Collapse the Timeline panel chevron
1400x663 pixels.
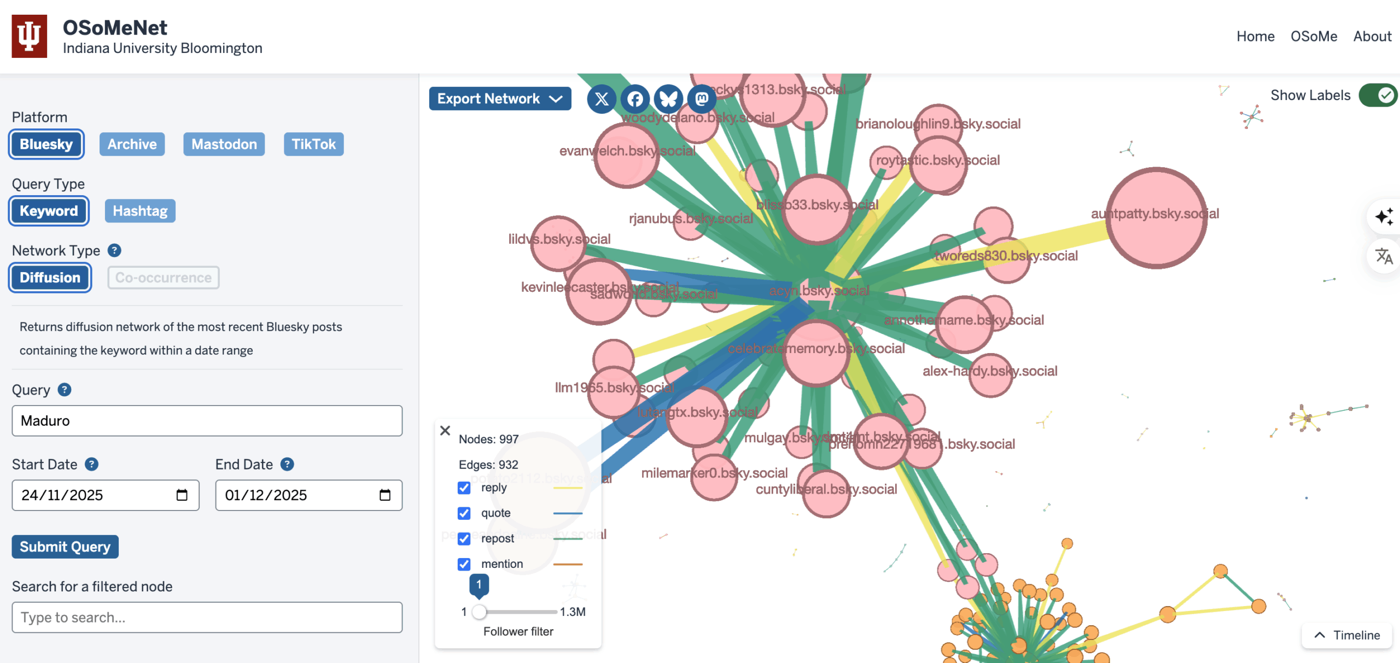1319,635
